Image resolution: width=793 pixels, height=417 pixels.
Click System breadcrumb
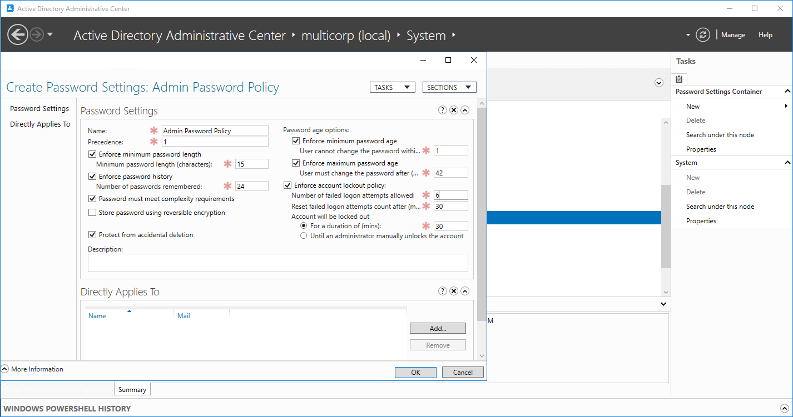click(426, 36)
